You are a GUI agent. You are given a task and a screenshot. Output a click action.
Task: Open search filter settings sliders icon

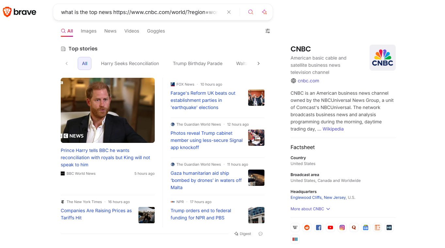(268, 31)
